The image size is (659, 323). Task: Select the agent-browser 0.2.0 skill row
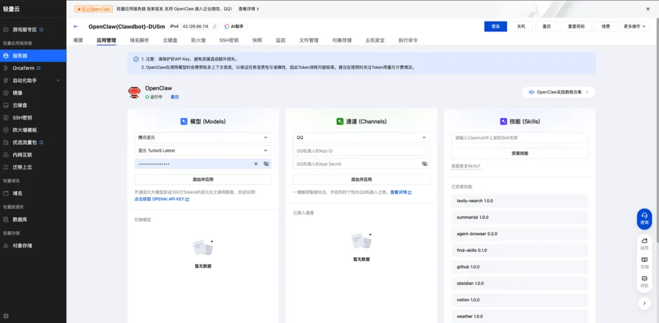click(520, 233)
